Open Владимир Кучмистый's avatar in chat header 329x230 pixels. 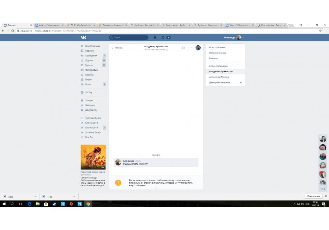[x=198, y=48]
